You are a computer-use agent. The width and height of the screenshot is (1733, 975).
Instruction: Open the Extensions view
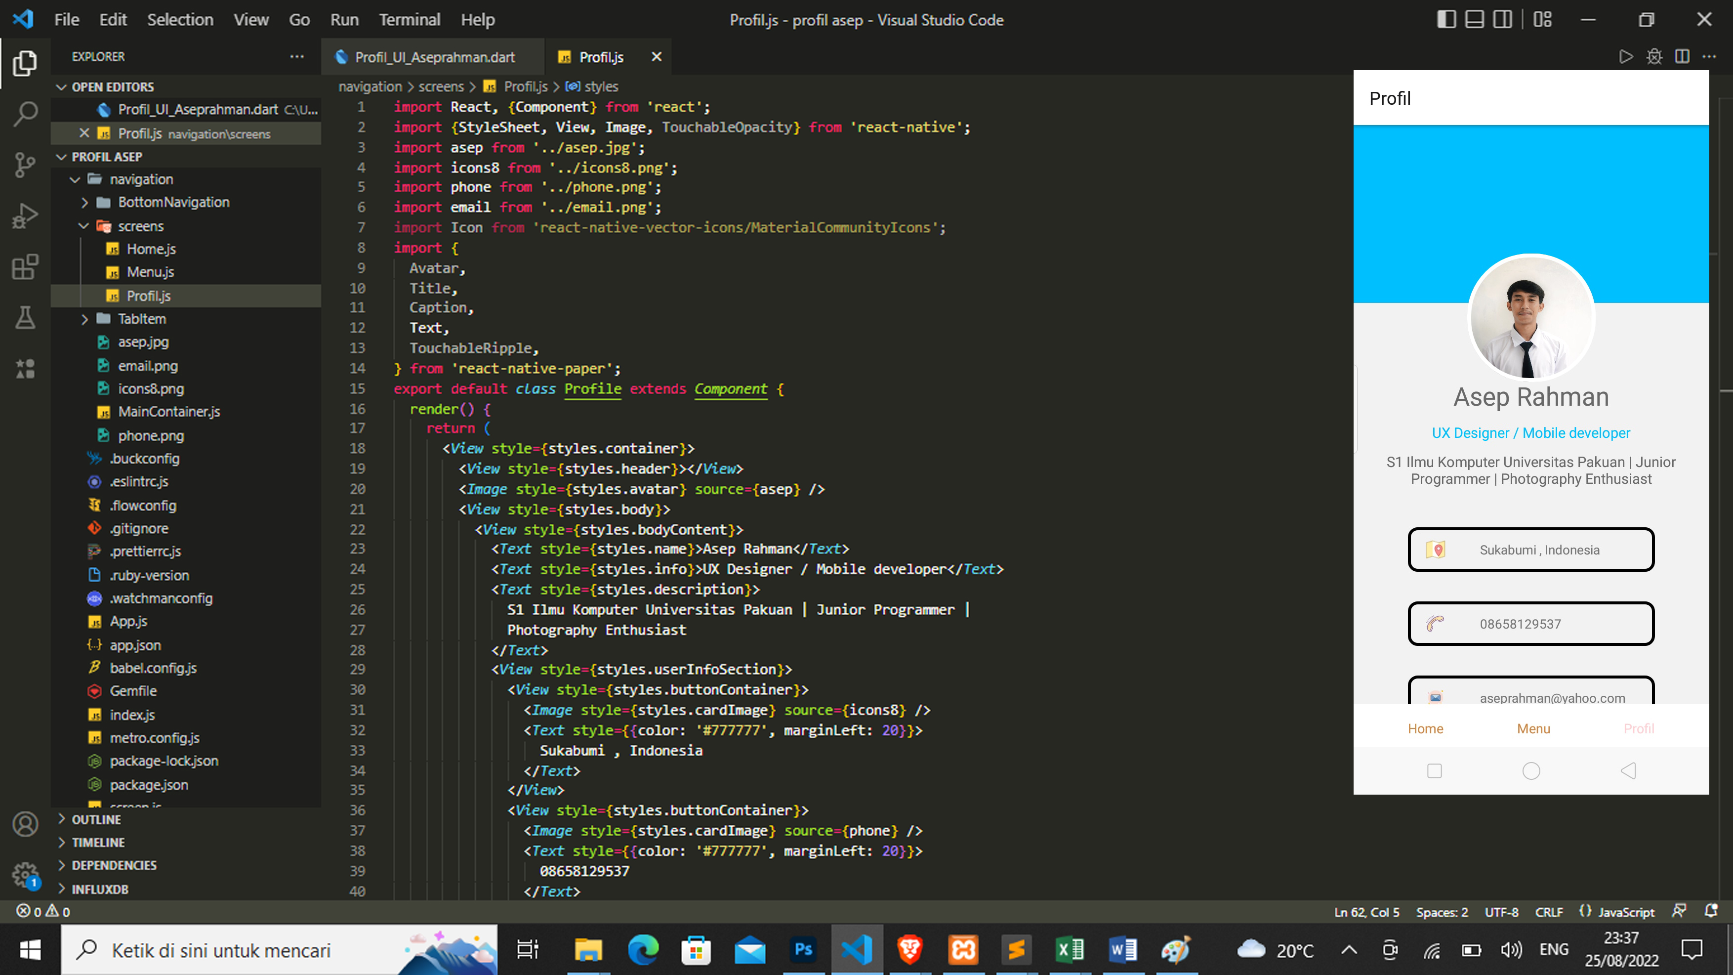tap(25, 266)
